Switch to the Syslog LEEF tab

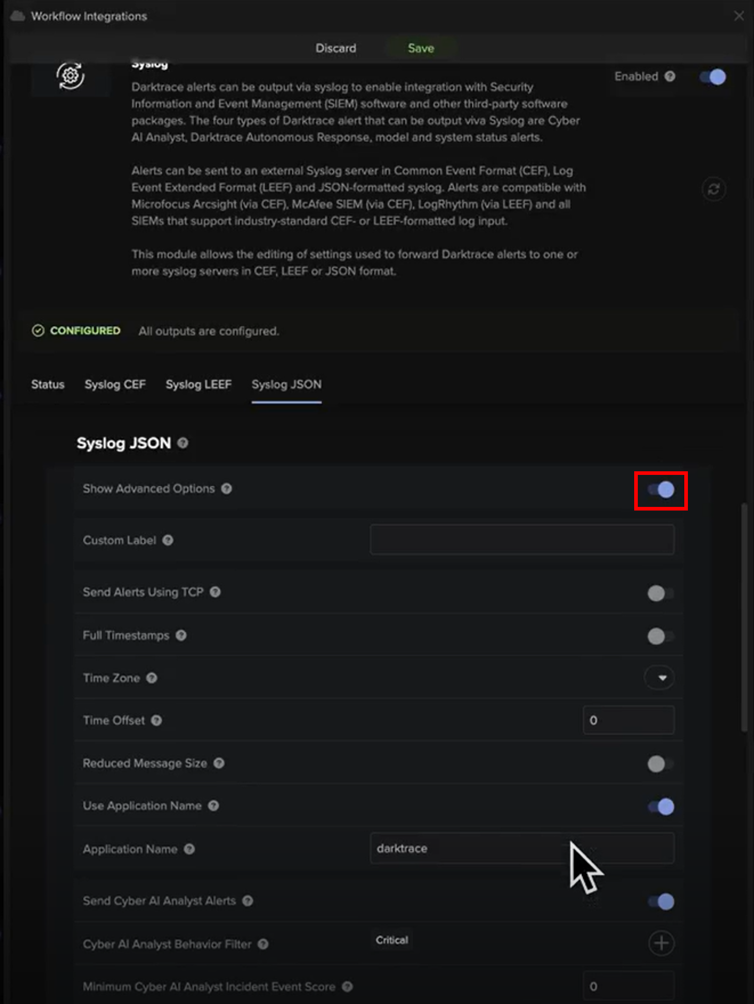pyautogui.click(x=198, y=385)
